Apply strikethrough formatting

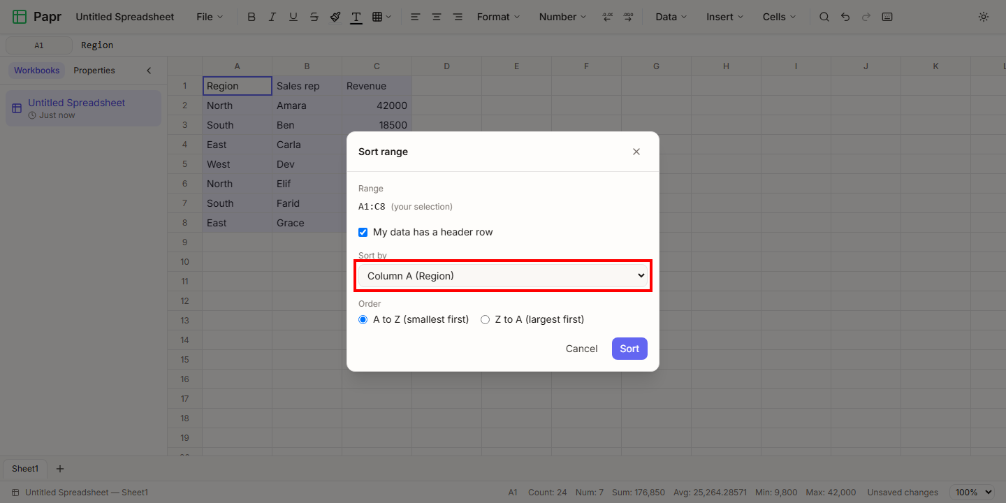click(314, 17)
